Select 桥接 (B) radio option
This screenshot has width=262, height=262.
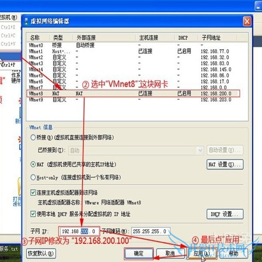pyautogui.click(x=33, y=138)
